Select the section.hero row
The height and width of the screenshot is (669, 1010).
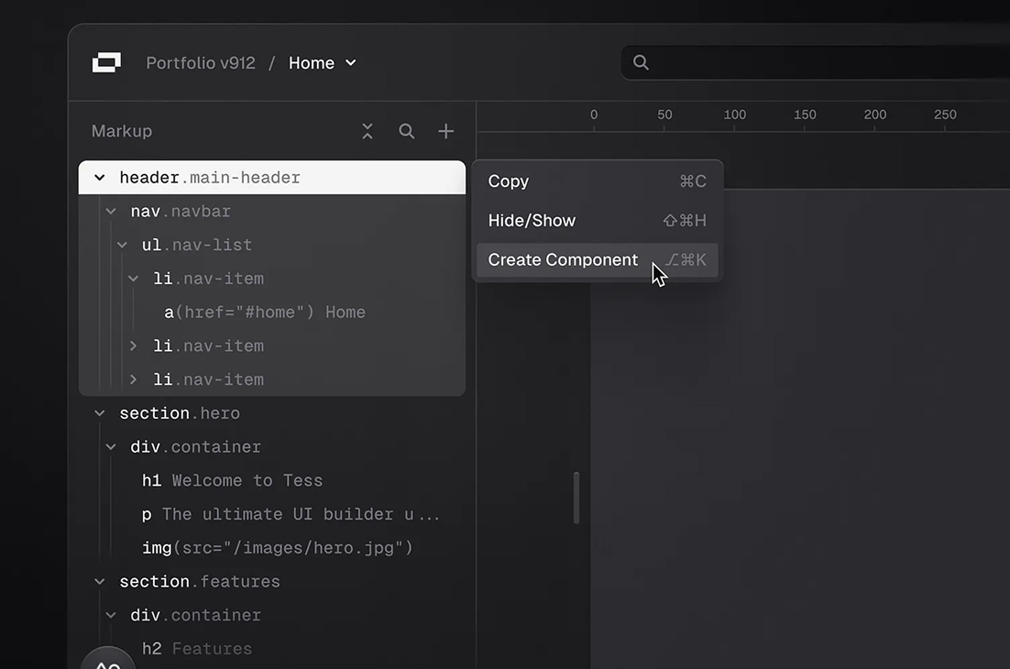(x=272, y=412)
